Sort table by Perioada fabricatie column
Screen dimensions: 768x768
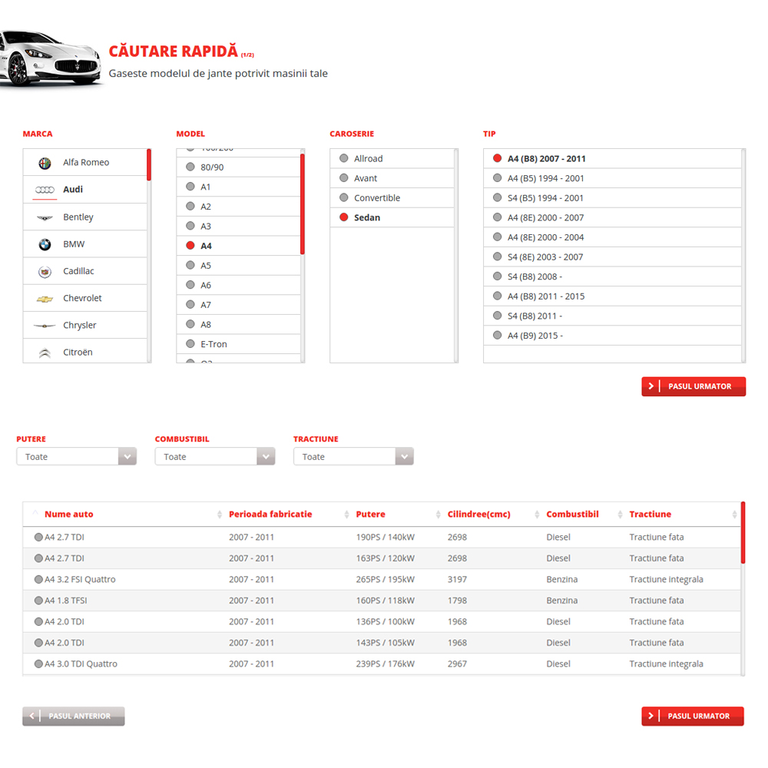coord(270,515)
